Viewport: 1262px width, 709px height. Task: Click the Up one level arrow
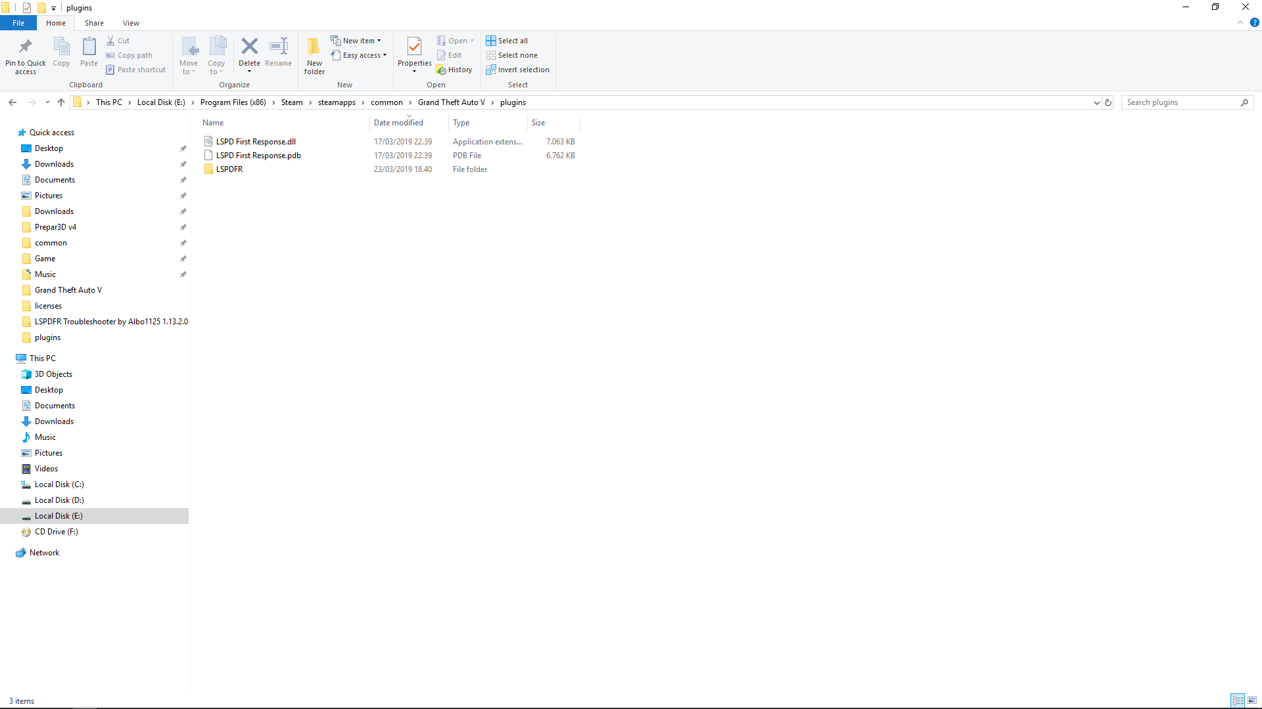[x=61, y=102]
